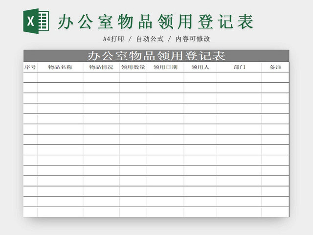This screenshot has width=313, height=235.
Task: Click the 领用人 column header
Action: pyautogui.click(x=201, y=67)
